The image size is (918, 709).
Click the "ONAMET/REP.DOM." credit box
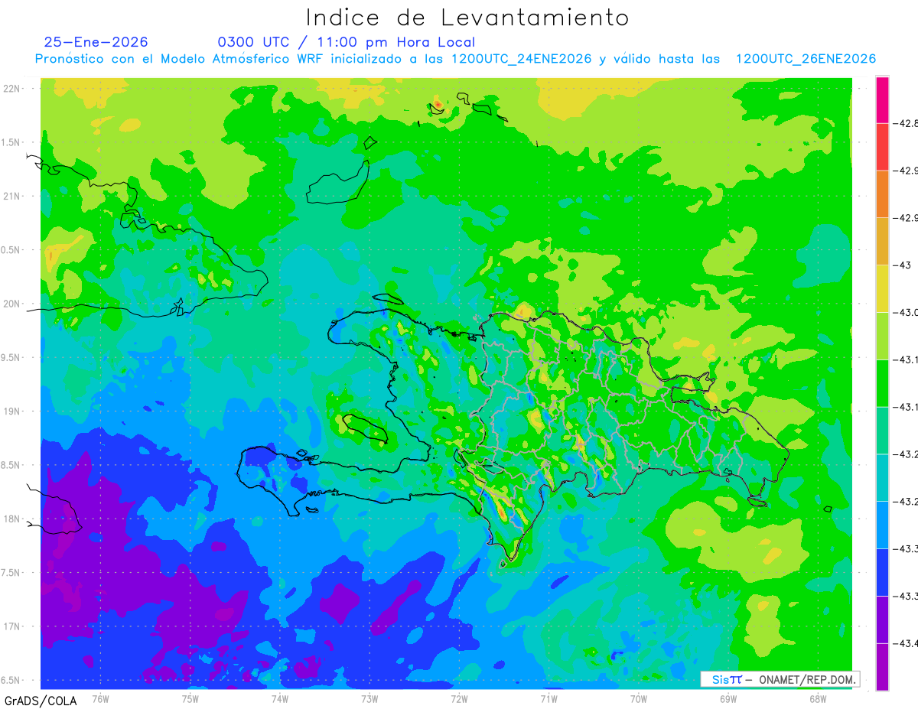pos(780,679)
